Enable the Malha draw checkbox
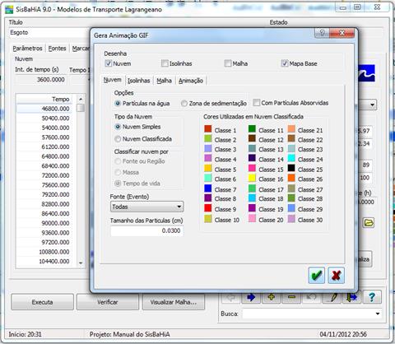395x344 pixels. [x=228, y=63]
